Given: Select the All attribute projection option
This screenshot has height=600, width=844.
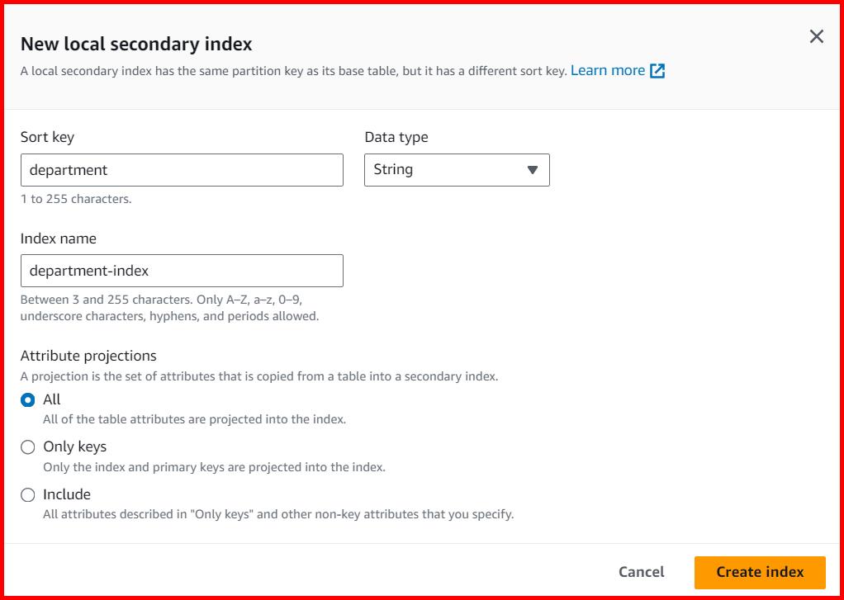Looking at the screenshot, I should pyautogui.click(x=27, y=399).
